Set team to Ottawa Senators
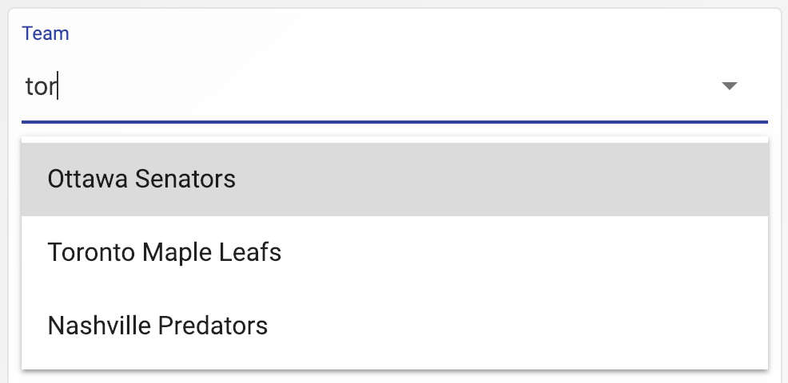The image size is (788, 383). (x=142, y=179)
